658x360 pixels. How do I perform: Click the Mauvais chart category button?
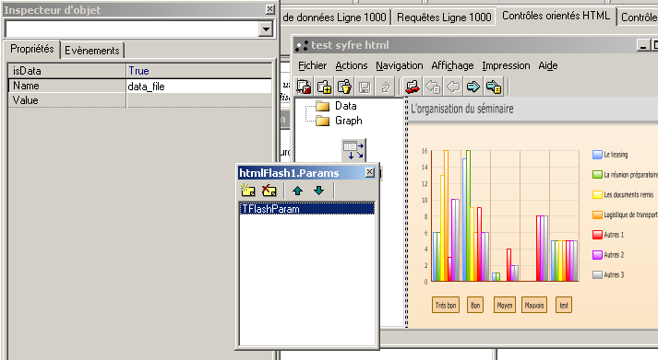(x=534, y=305)
